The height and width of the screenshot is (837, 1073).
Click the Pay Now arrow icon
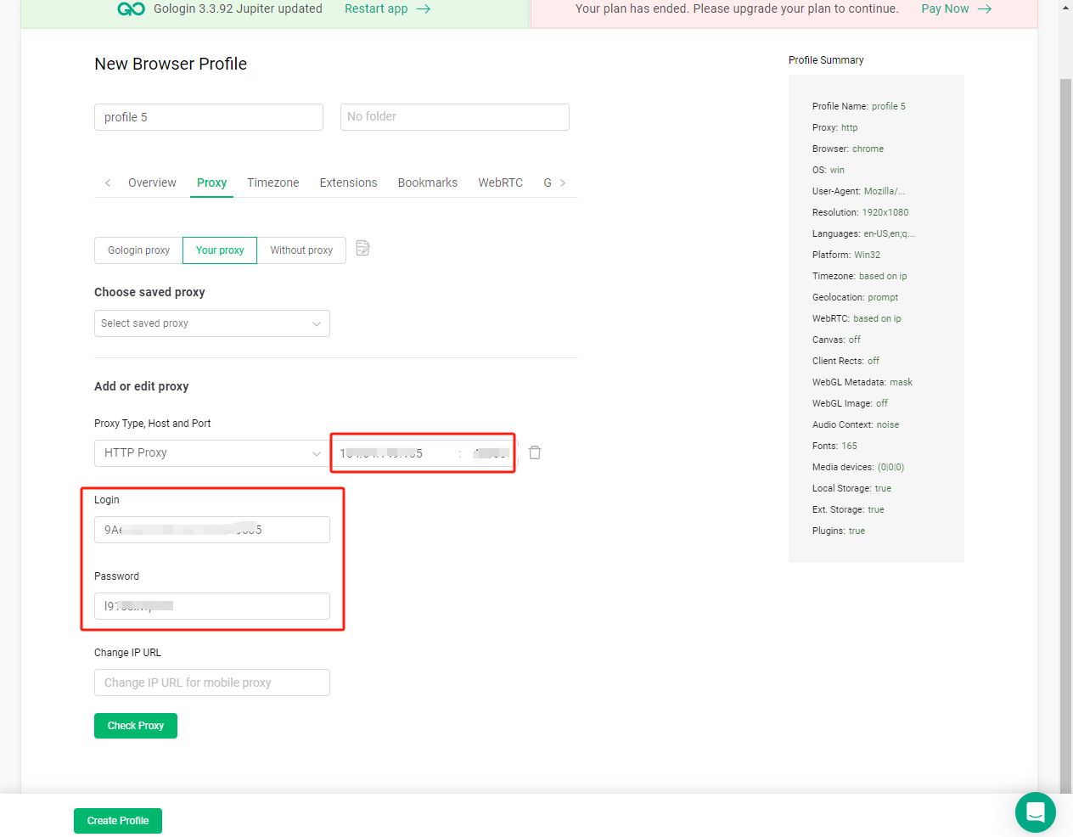pyautogui.click(x=985, y=8)
